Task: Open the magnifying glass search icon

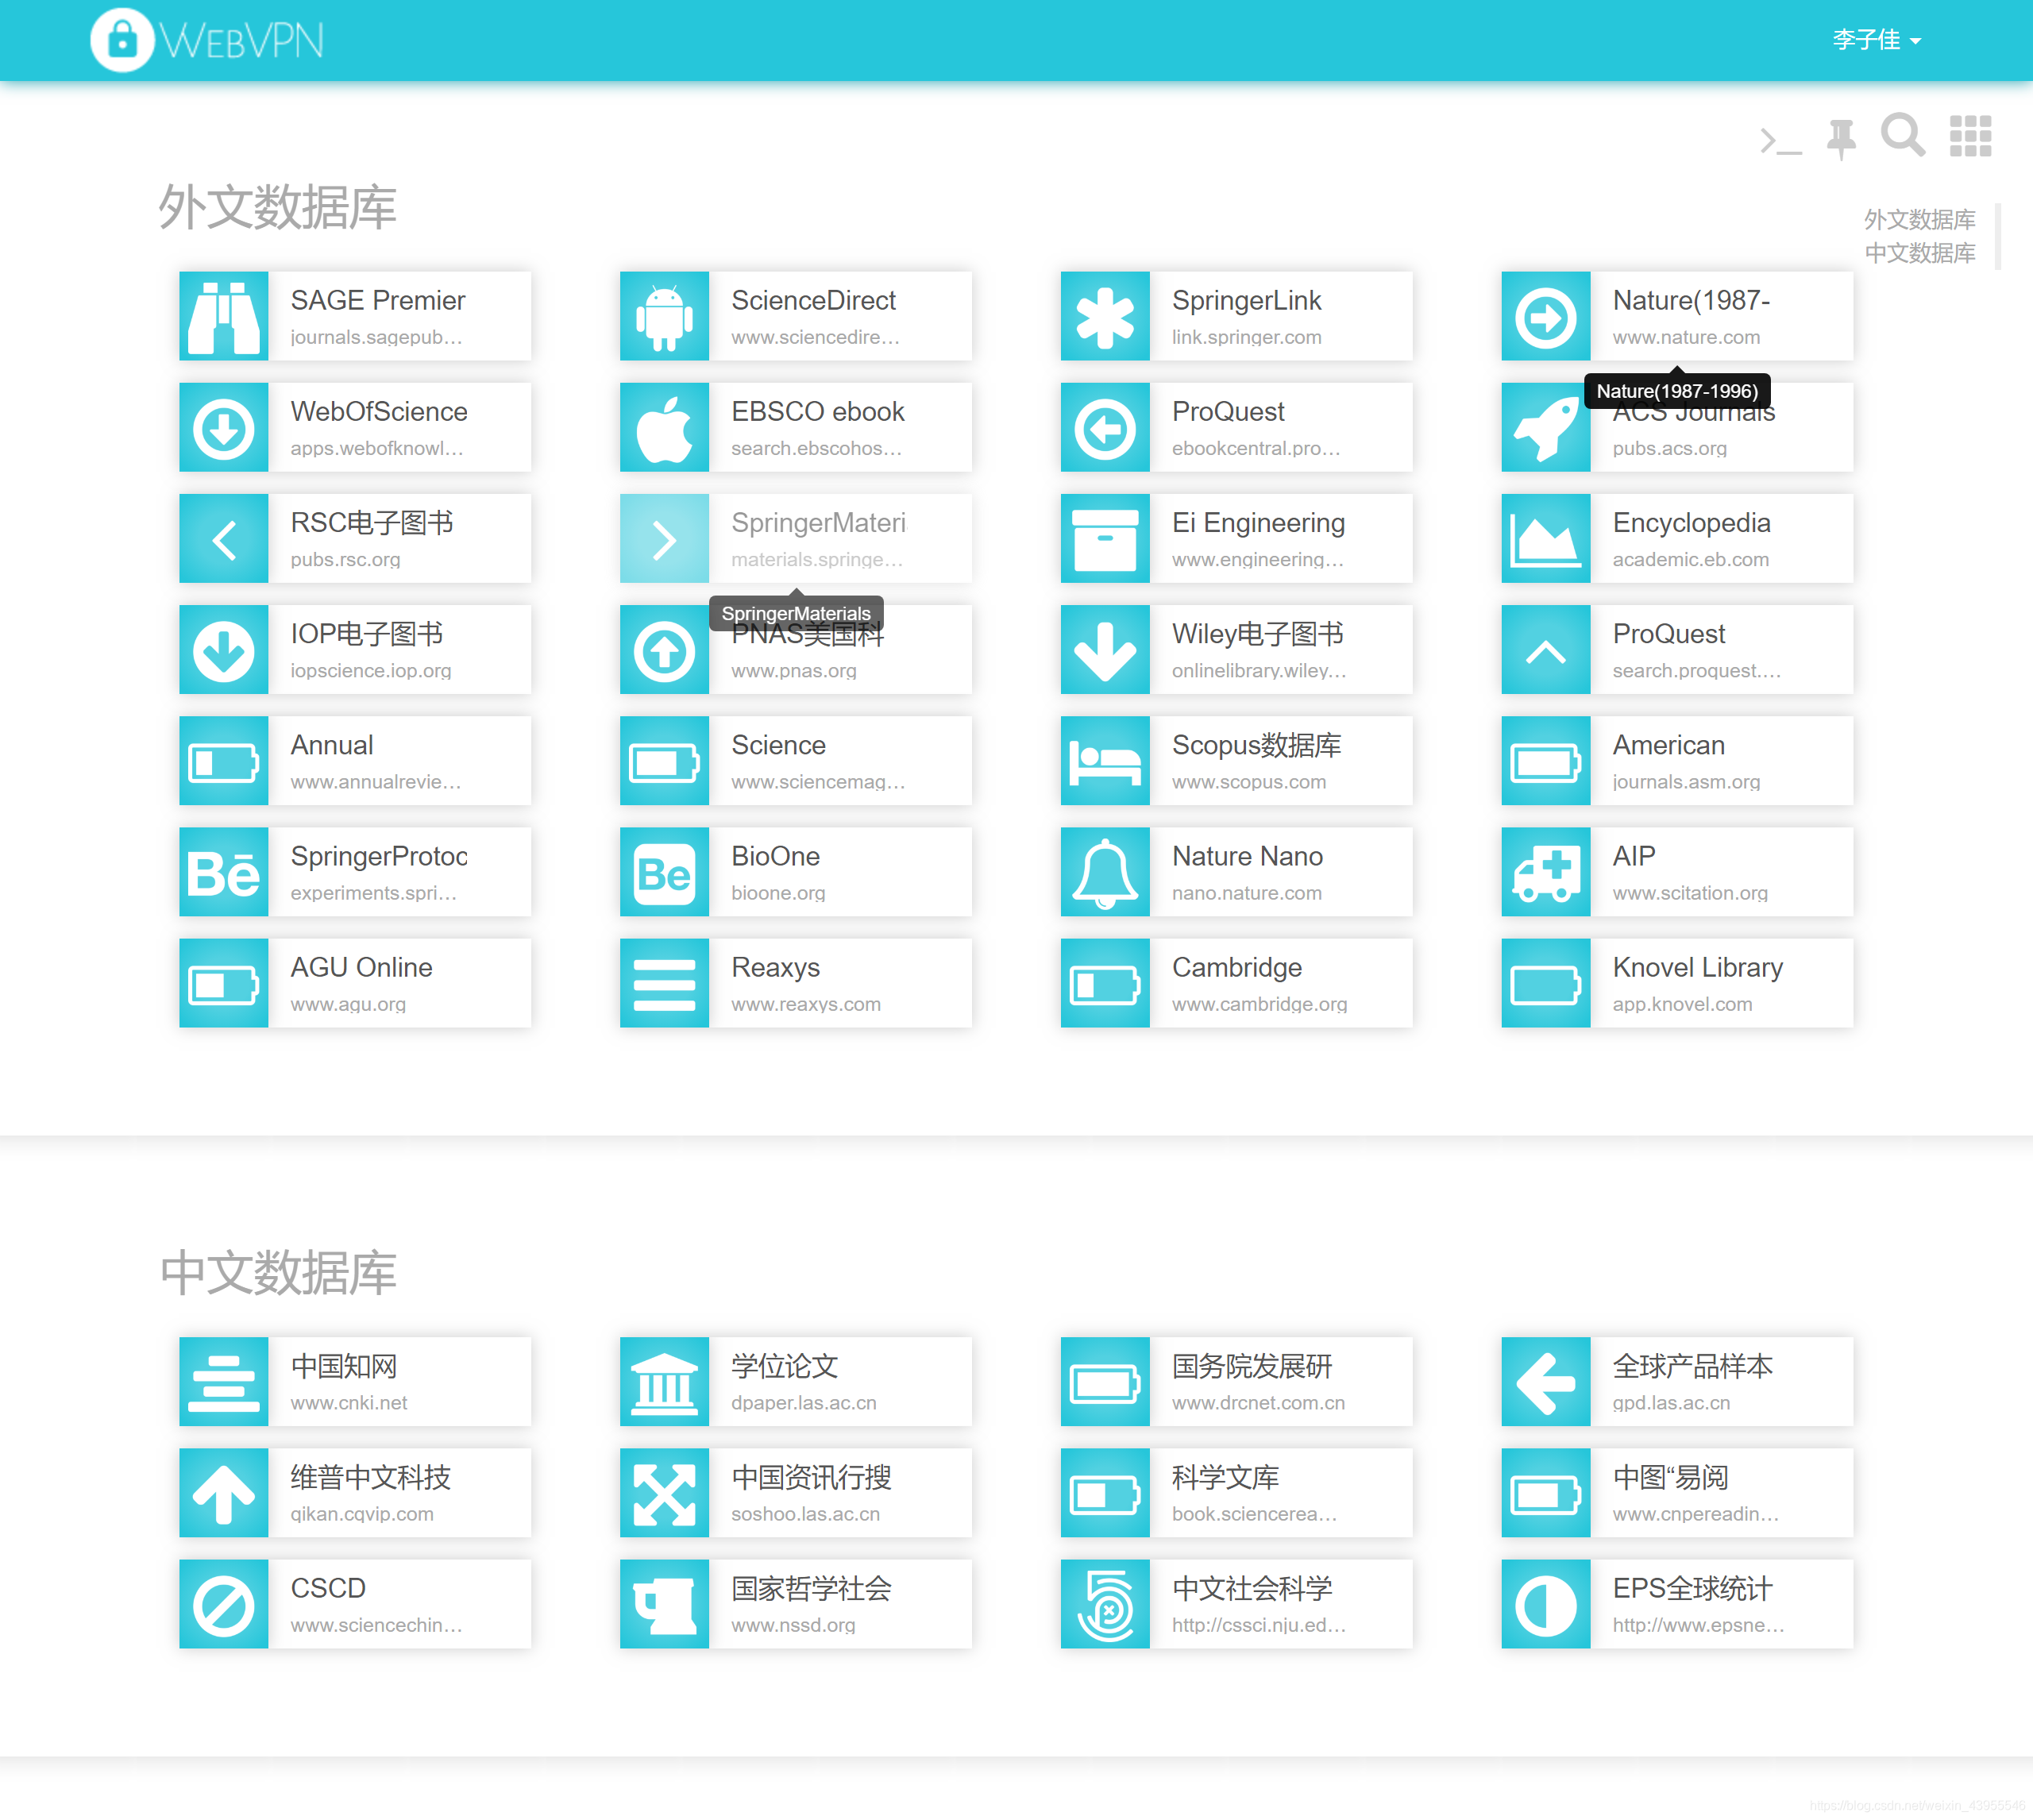Action: pyautogui.click(x=1902, y=135)
